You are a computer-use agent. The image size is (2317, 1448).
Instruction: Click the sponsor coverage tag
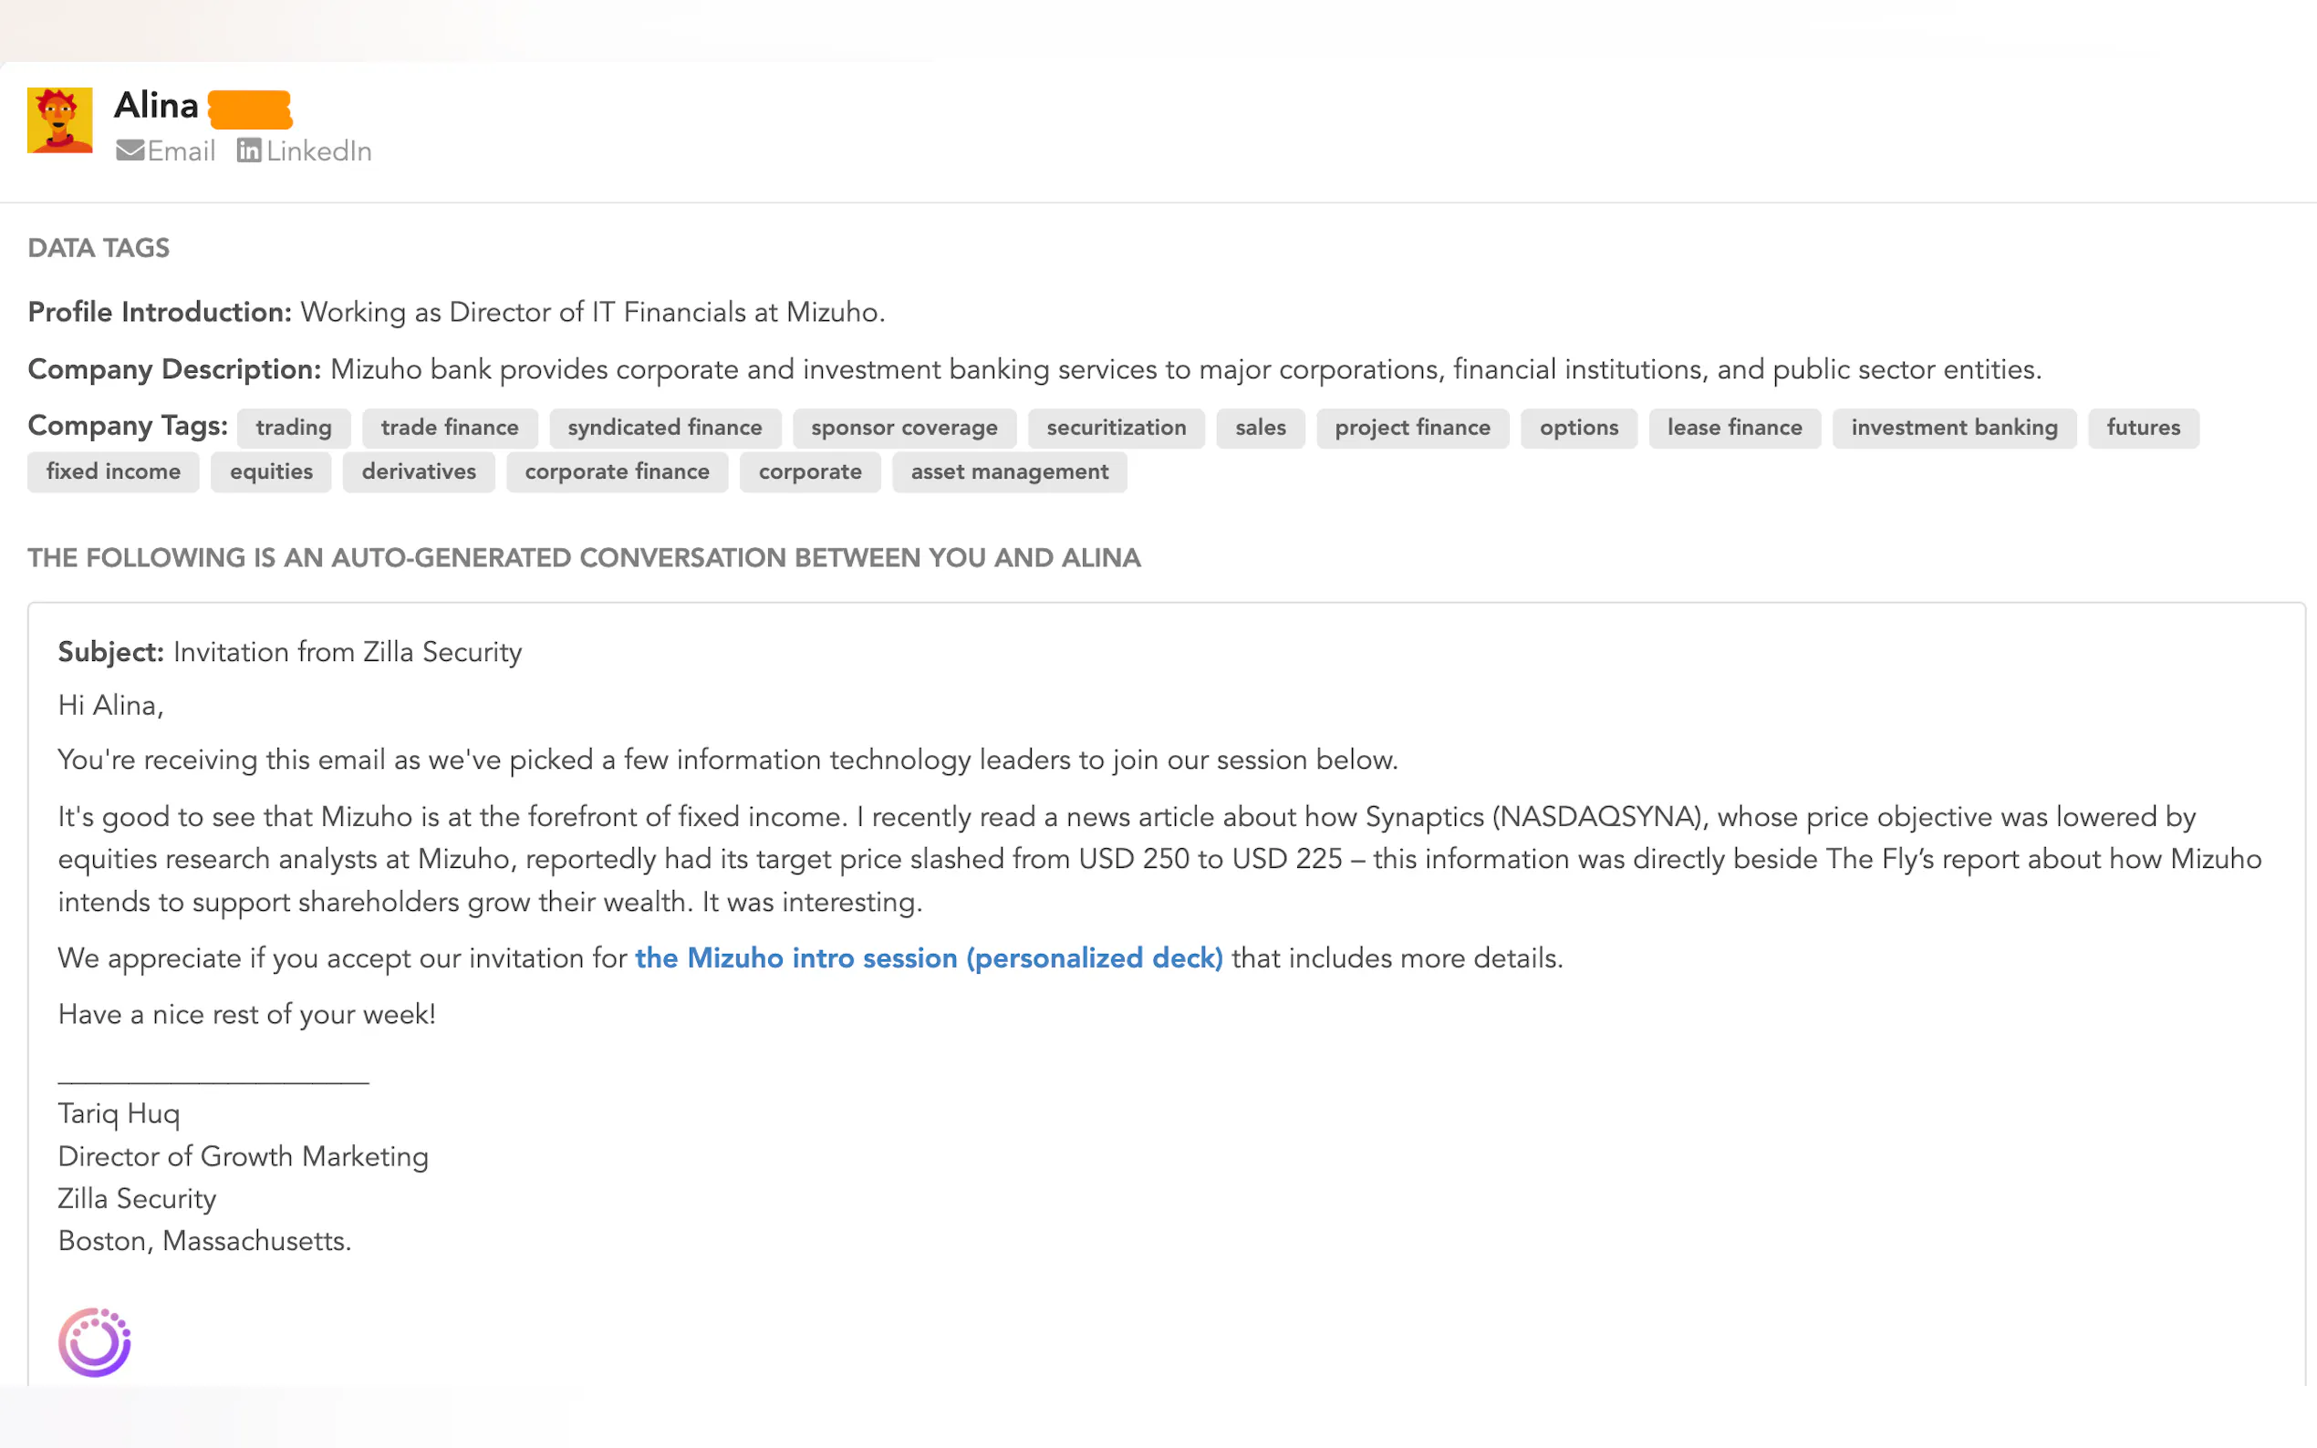click(903, 427)
